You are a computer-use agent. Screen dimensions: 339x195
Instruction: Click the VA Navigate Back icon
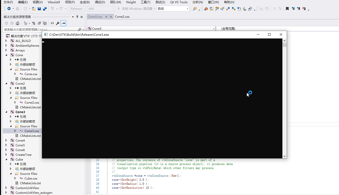(228, 9)
